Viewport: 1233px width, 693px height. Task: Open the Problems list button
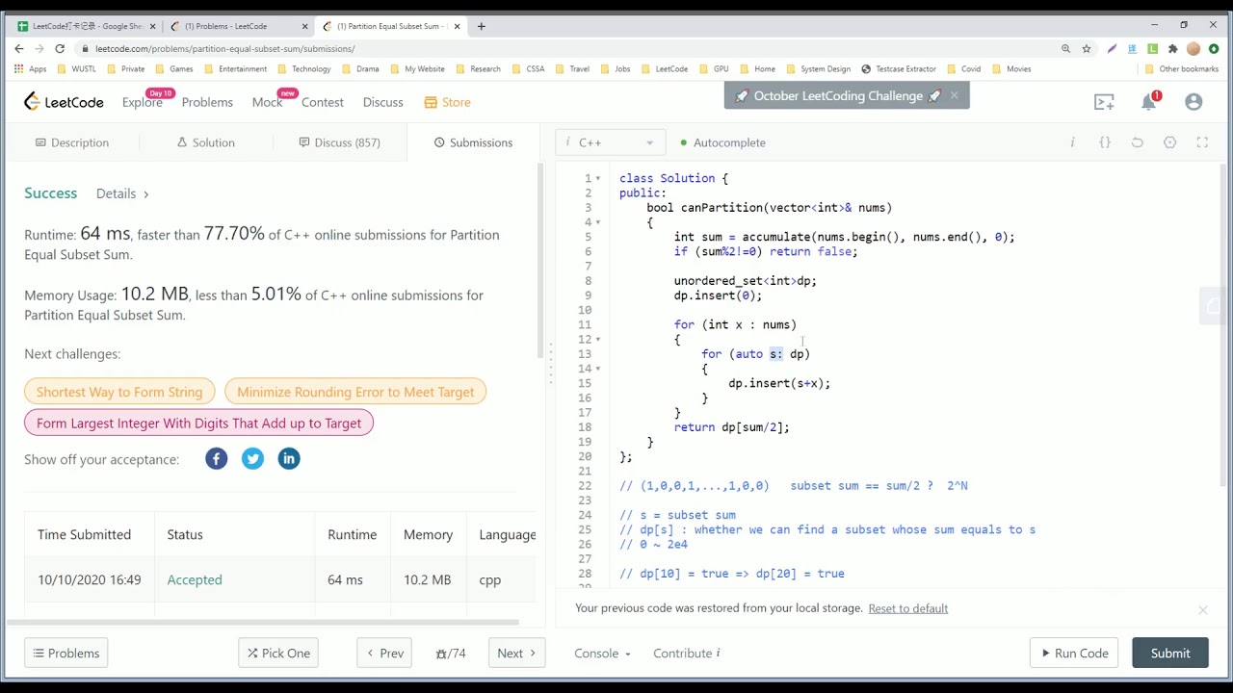[66, 654]
